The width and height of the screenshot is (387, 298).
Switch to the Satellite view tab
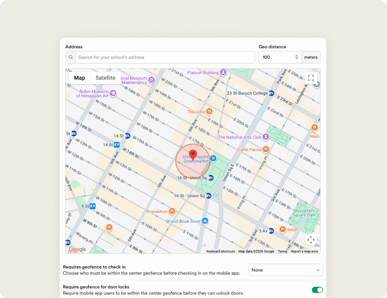tap(105, 78)
